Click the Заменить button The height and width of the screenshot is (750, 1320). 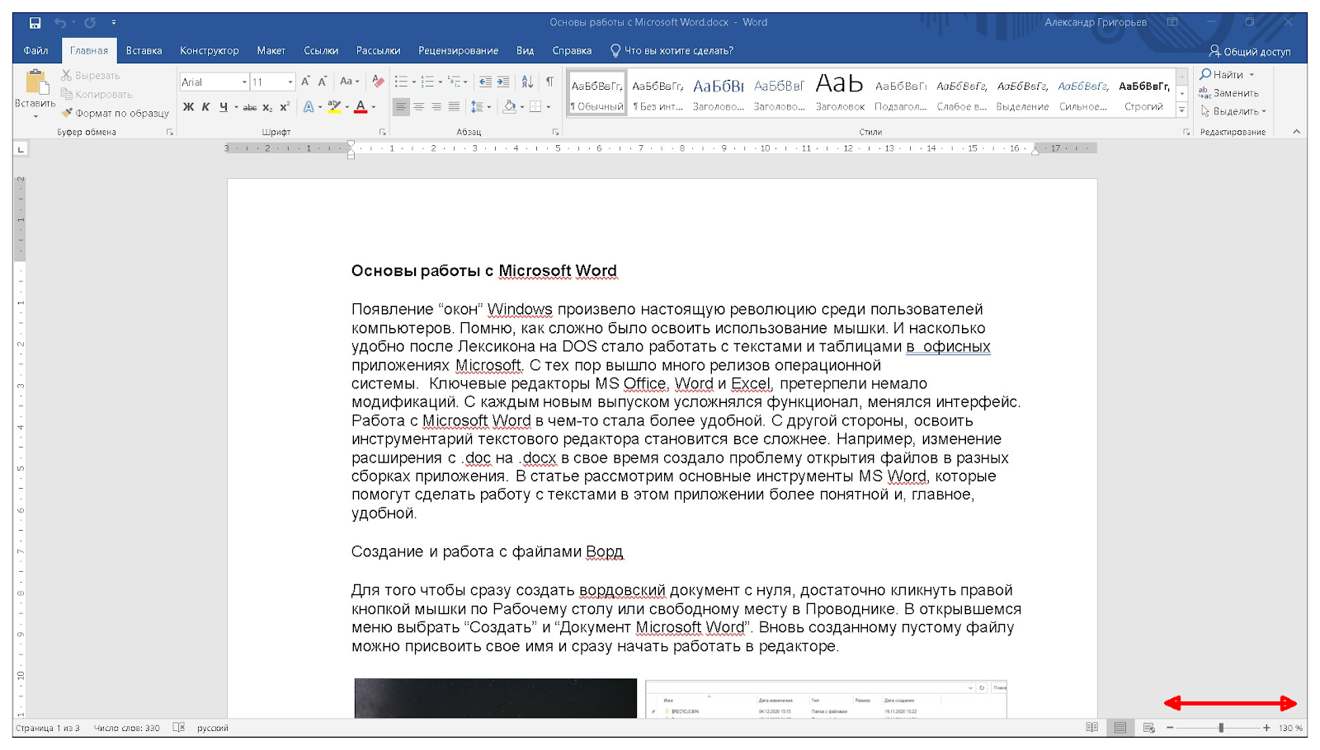(1228, 93)
